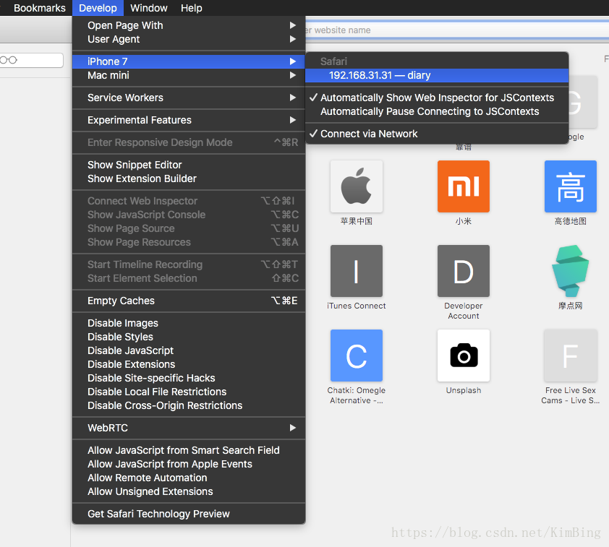Image resolution: width=609 pixels, height=547 pixels.
Task: Open the Apple China favorite icon
Action: (x=356, y=186)
